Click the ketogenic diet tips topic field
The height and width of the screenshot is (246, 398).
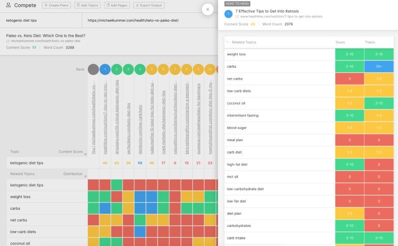click(x=41, y=20)
